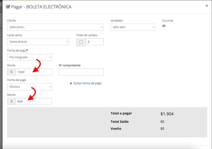Click the checkmark icon beside Pagar title
Screen dimensions: 212x149
[x=8, y=7]
